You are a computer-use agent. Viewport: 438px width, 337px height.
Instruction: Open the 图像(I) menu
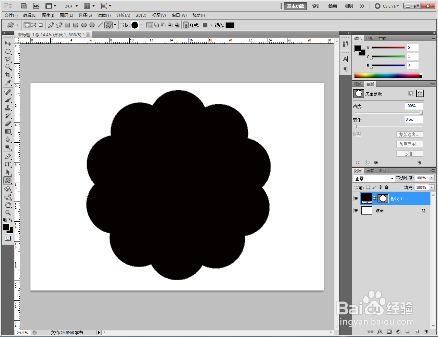pos(48,15)
